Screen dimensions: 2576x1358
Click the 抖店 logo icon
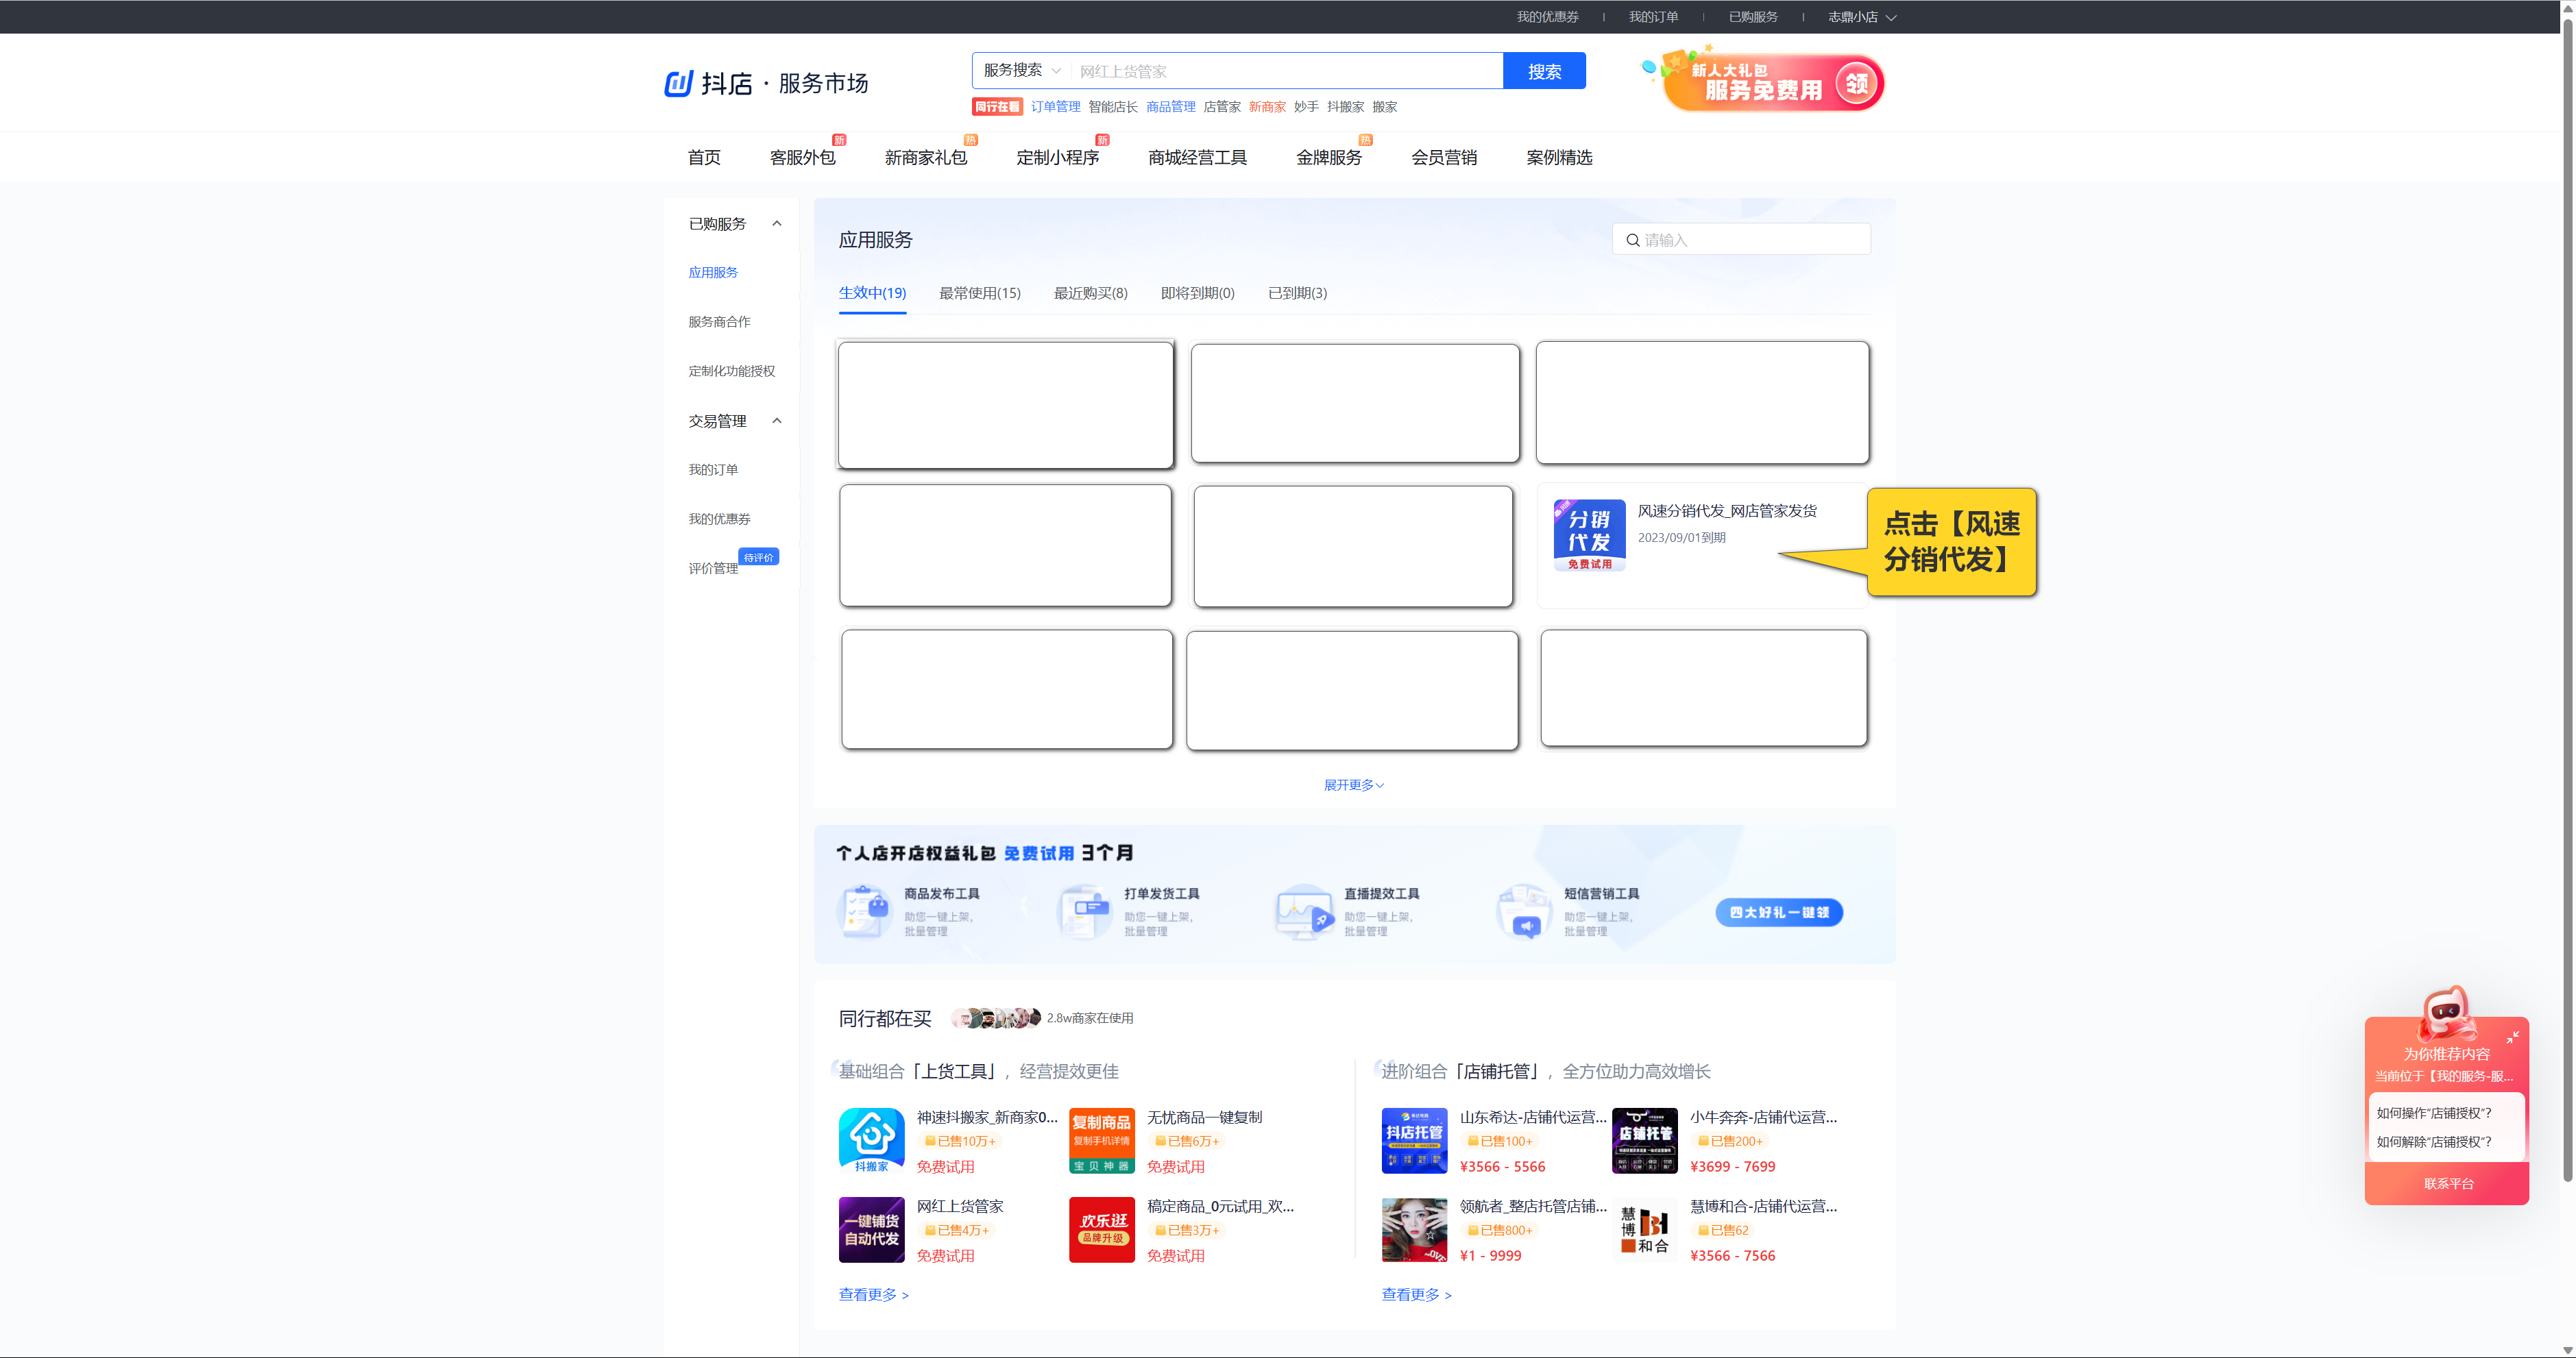[x=679, y=83]
